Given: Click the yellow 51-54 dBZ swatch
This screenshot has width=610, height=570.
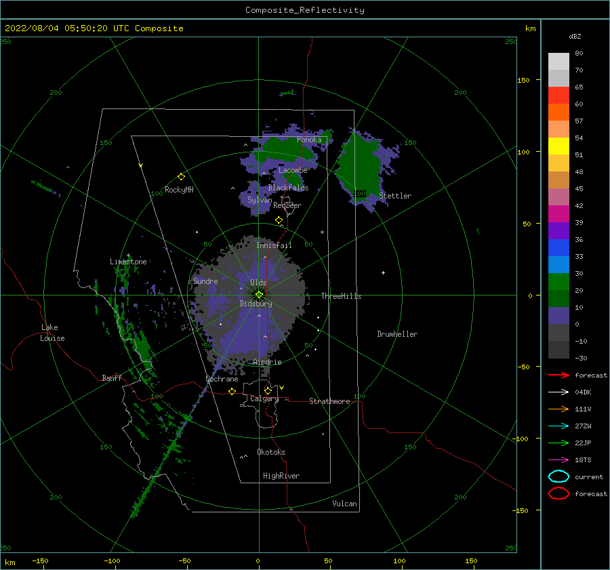Looking at the screenshot, I should coord(558,146).
